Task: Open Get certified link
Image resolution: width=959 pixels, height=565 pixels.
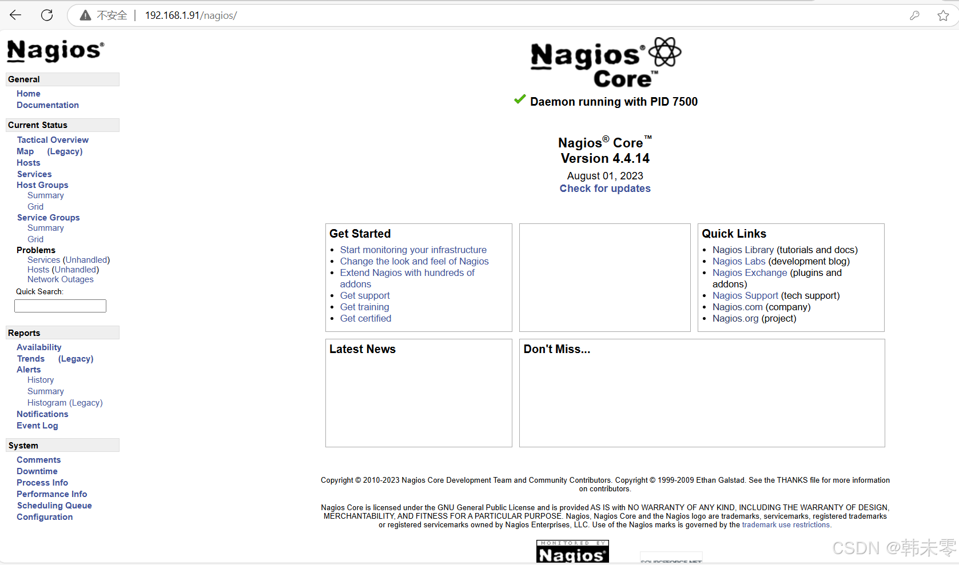Action: 365,318
